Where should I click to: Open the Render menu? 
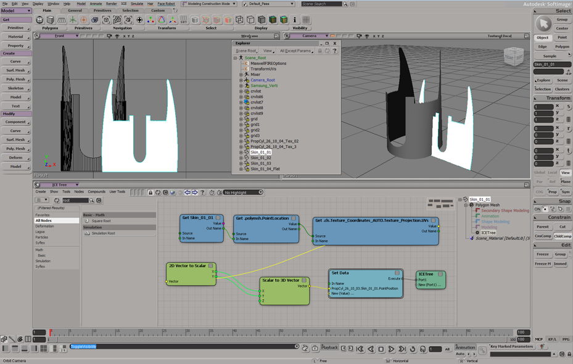[x=112, y=4]
